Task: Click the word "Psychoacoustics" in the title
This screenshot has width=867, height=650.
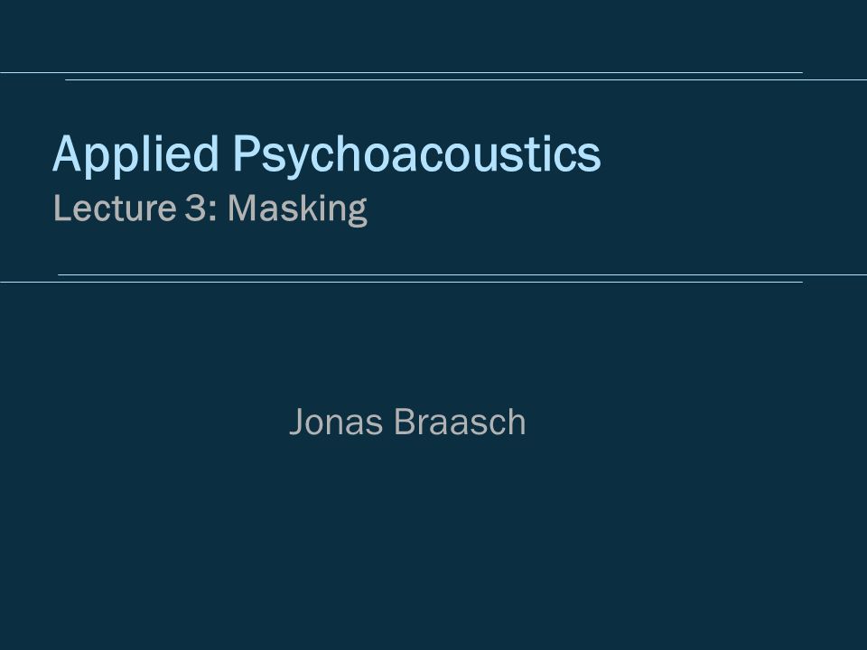Action: (417, 155)
